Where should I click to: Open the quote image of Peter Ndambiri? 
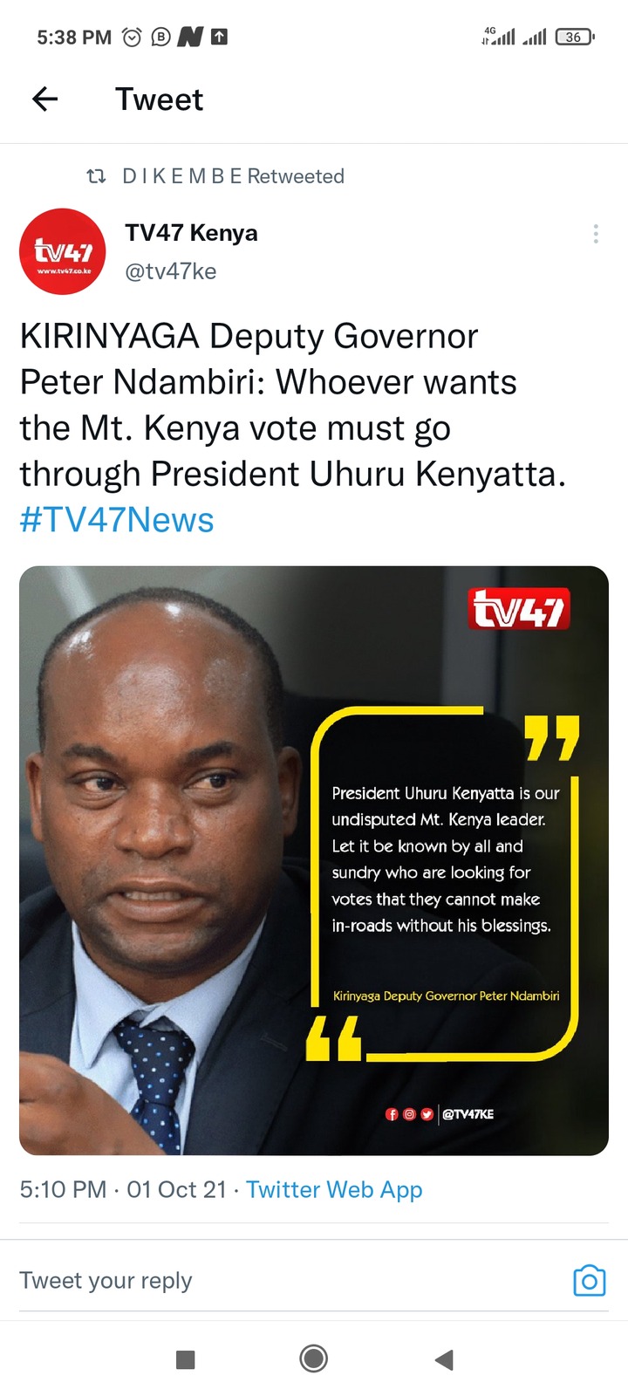314,860
